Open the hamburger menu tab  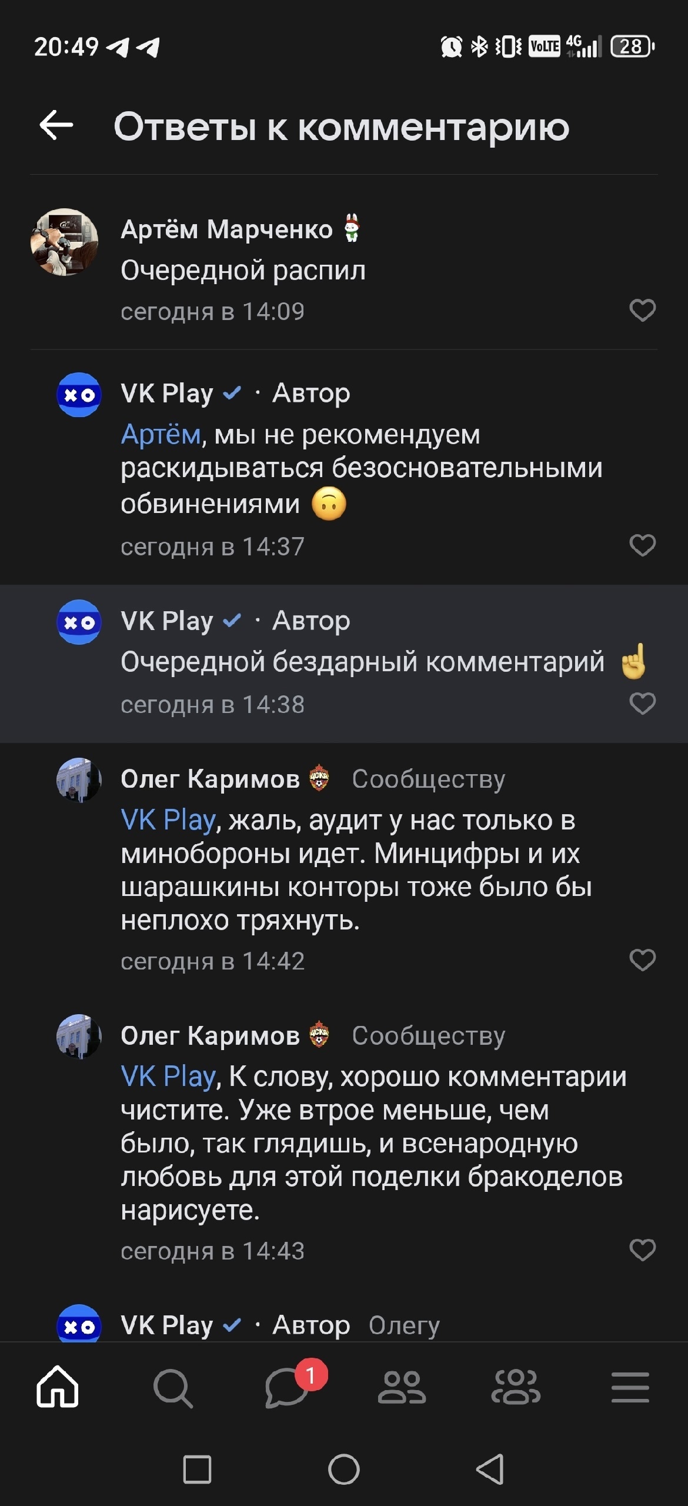click(x=630, y=1388)
